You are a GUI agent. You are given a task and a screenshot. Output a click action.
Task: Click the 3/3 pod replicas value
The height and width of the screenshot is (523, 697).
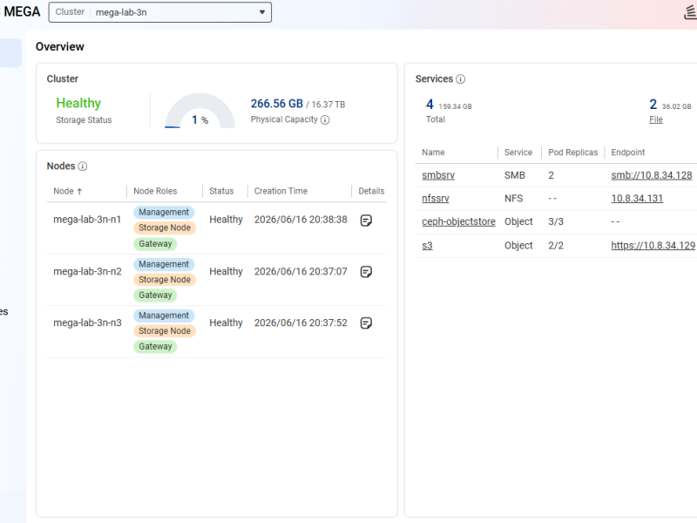coord(556,221)
